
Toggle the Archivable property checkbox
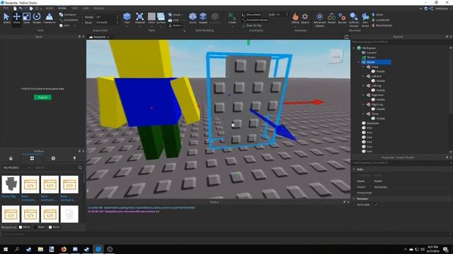[x=376, y=205]
